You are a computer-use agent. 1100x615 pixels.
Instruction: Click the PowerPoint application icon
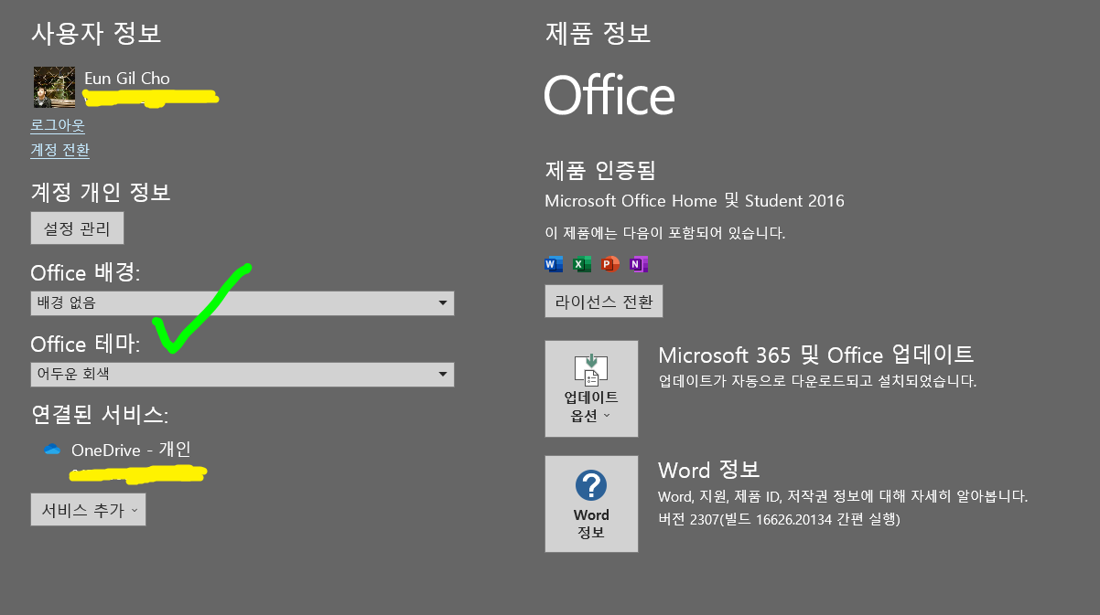click(x=610, y=264)
